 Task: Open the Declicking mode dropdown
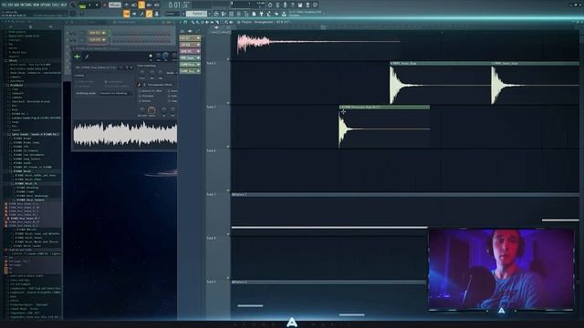pos(116,93)
